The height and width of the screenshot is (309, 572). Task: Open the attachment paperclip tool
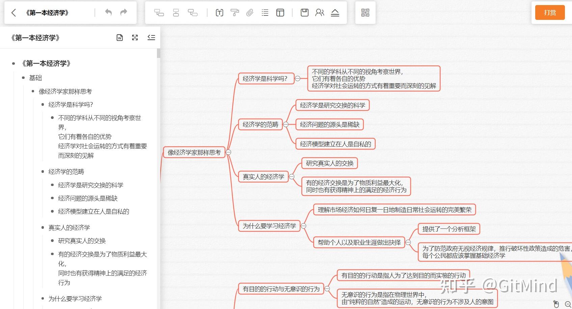250,13
